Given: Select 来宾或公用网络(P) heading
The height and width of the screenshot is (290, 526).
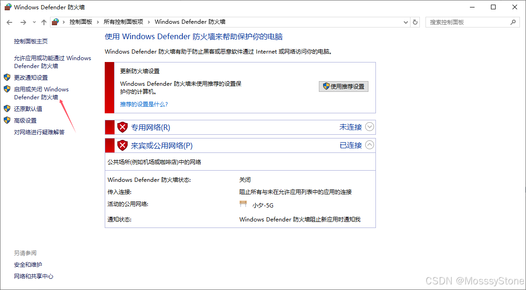Looking at the screenshot, I should tap(162, 145).
